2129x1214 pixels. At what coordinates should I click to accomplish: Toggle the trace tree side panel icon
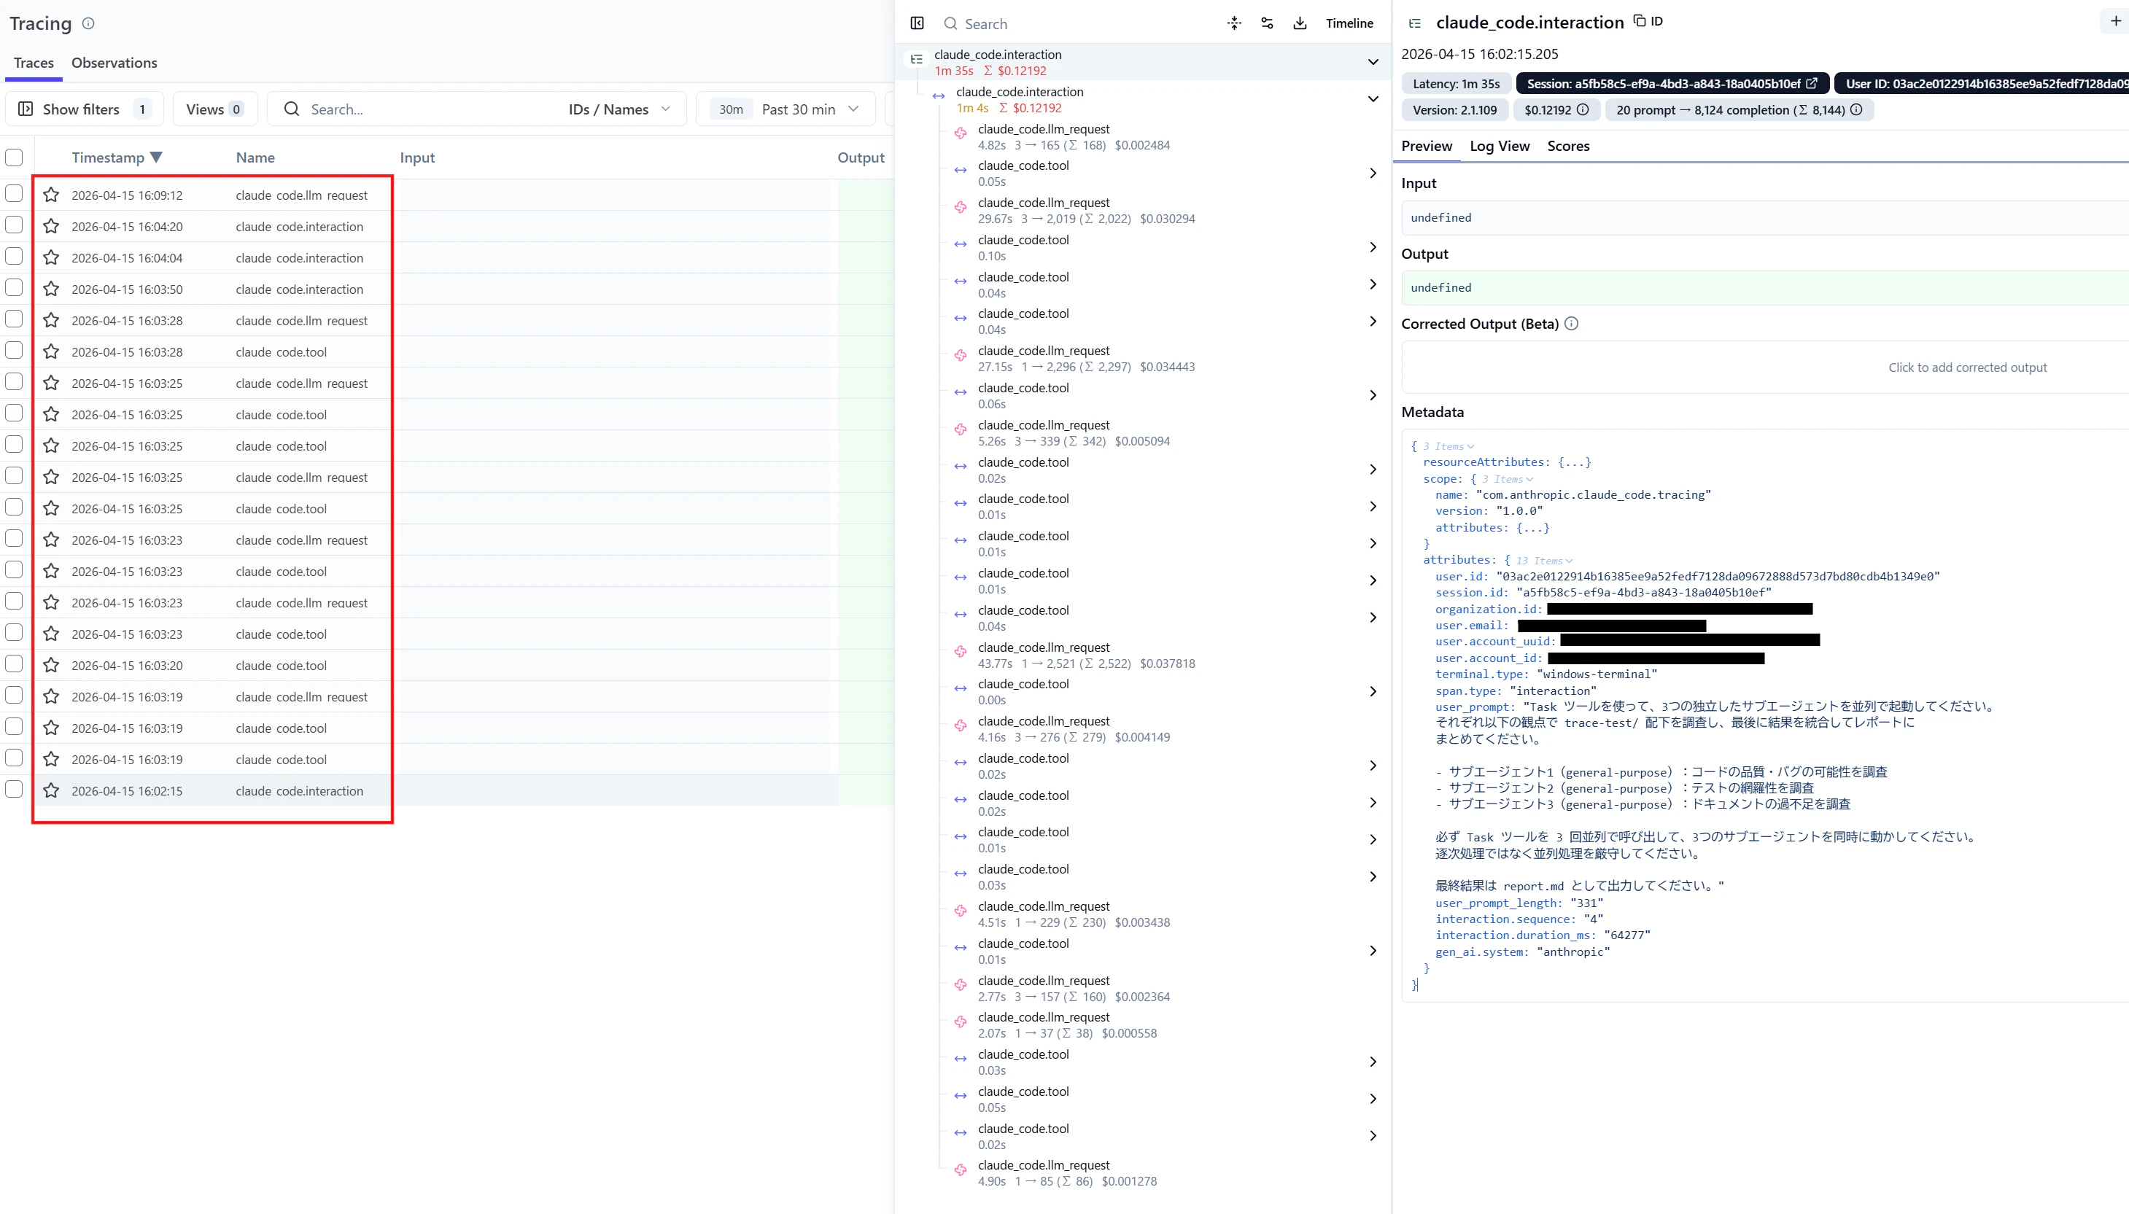918,23
